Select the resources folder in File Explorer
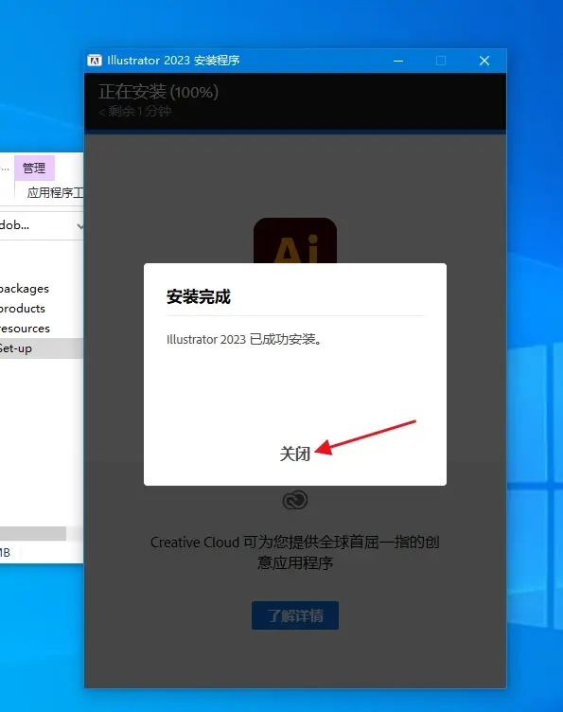Viewport: 563px width, 712px height. (25, 329)
